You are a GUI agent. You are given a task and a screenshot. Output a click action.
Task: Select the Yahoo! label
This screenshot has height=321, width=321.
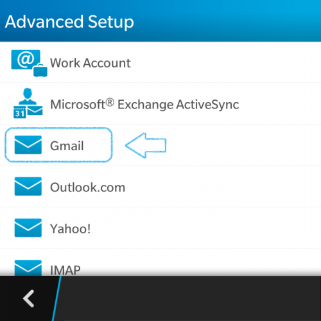click(x=71, y=229)
